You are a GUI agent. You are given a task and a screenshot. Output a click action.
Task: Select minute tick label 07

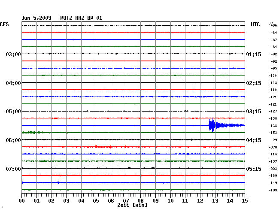point(126,200)
